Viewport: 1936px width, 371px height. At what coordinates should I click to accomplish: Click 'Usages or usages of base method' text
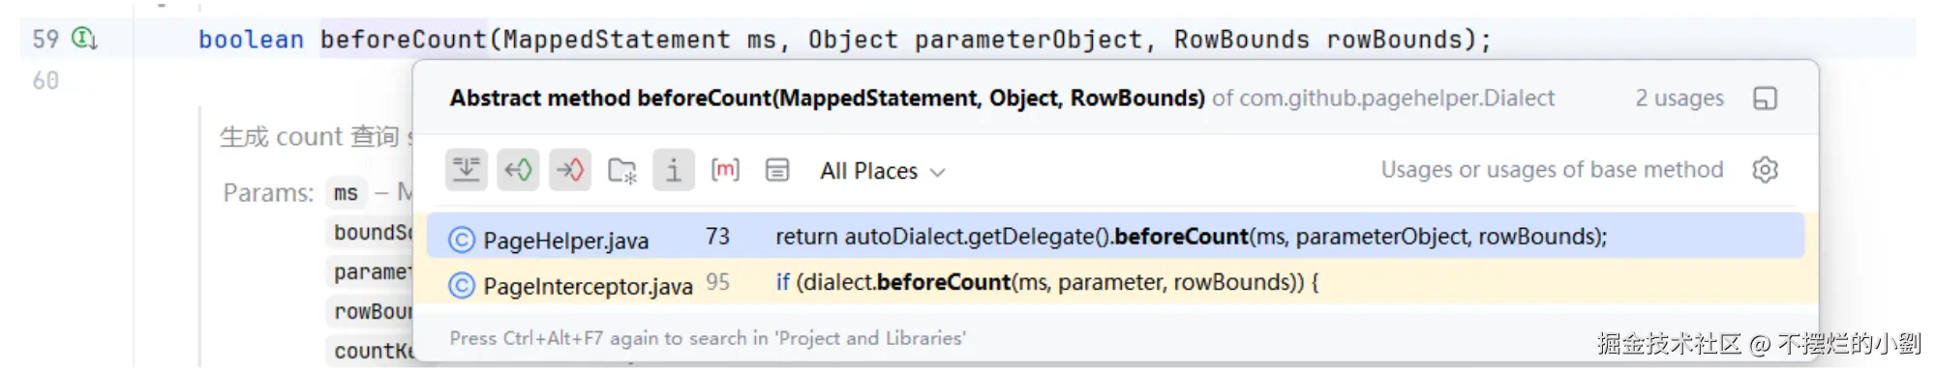point(1552,170)
